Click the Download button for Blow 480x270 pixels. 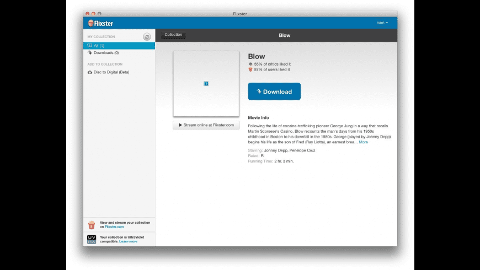point(274,91)
